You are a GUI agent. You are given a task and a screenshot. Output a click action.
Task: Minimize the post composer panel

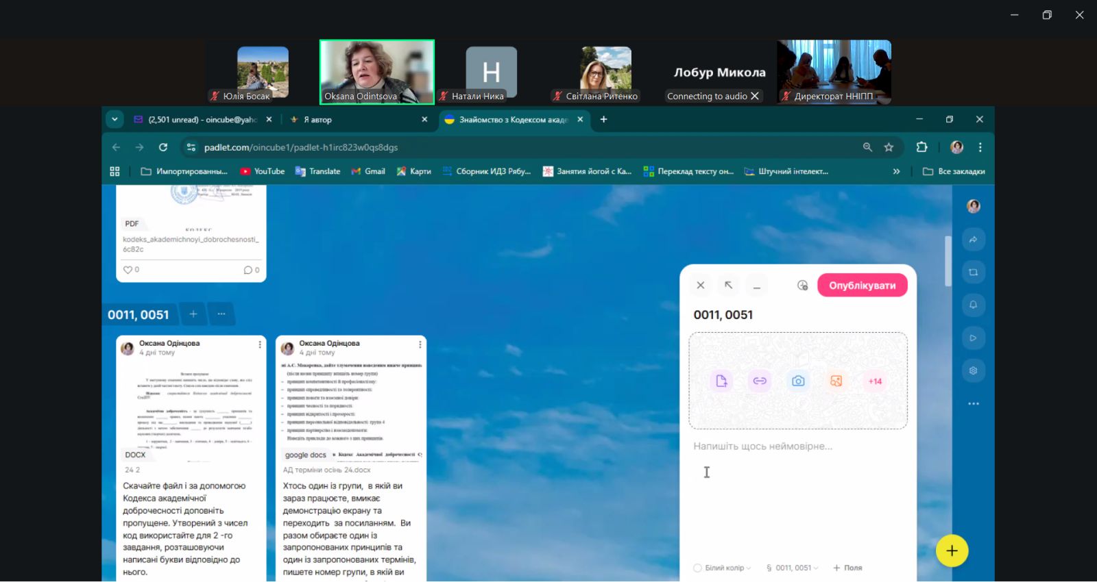757,286
